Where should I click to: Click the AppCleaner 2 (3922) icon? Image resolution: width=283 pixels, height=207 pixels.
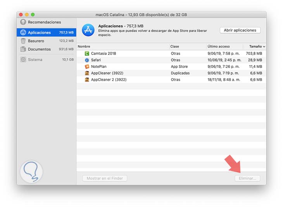click(87, 79)
